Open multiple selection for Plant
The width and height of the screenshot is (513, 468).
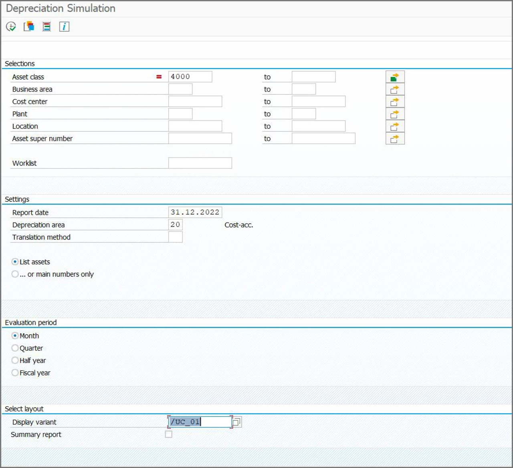point(395,113)
